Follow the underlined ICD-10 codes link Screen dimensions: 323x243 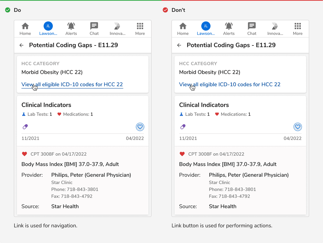tap(72, 85)
